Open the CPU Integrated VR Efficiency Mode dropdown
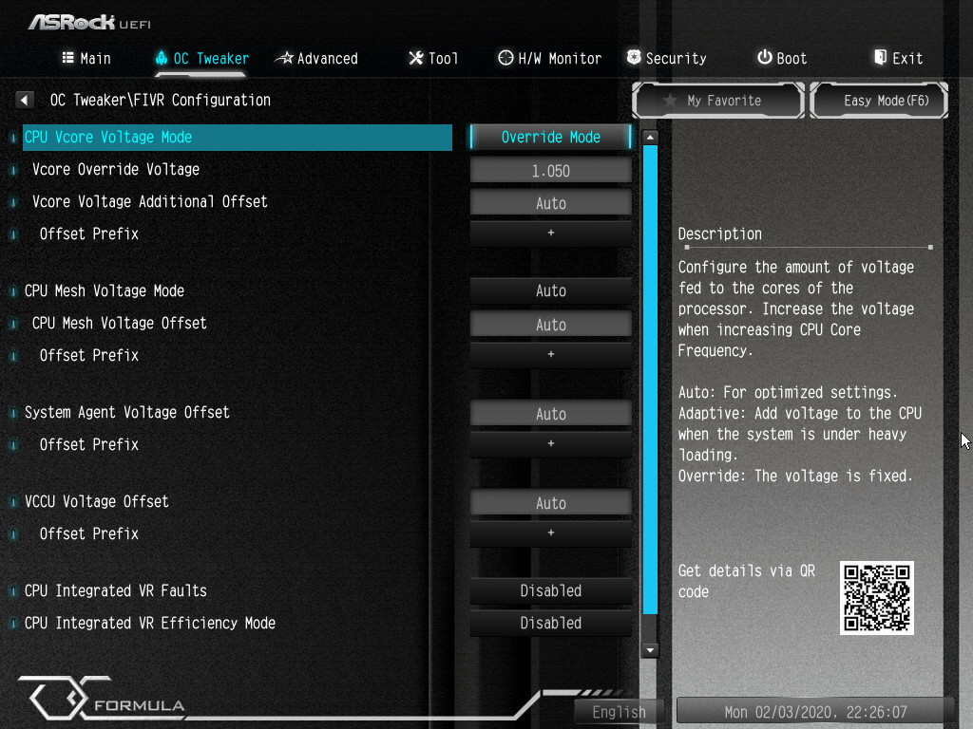The image size is (973, 729). 551,623
